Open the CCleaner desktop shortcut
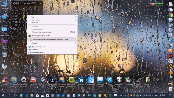The height and width of the screenshot is (98, 174). point(5,81)
